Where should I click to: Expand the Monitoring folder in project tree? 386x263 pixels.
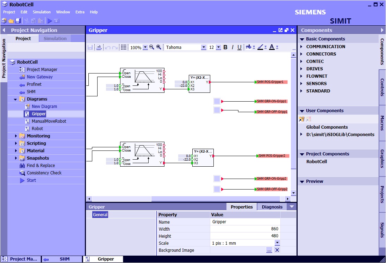[x=16, y=136]
